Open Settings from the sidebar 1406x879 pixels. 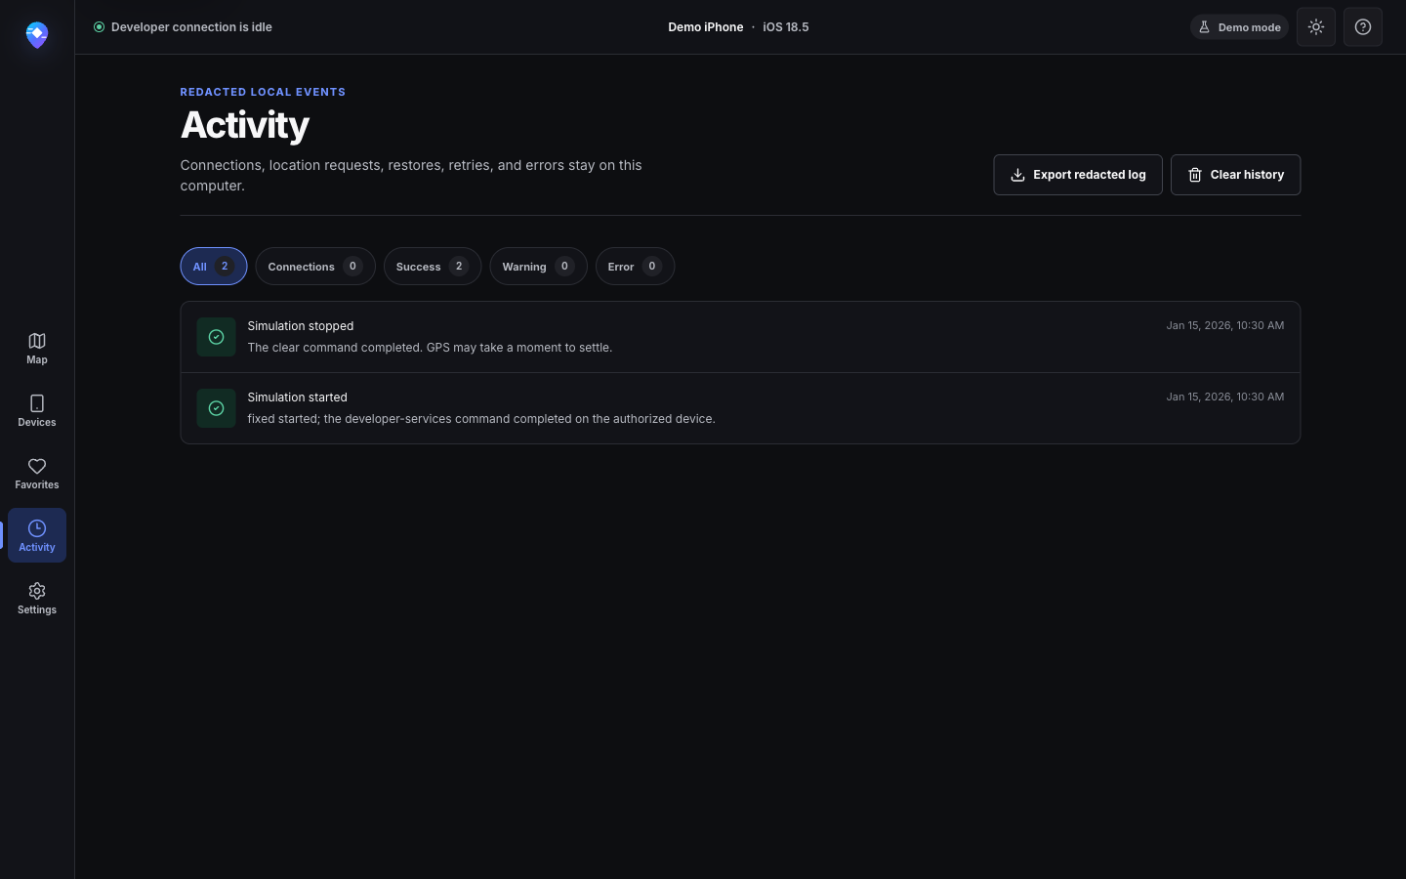37,598
